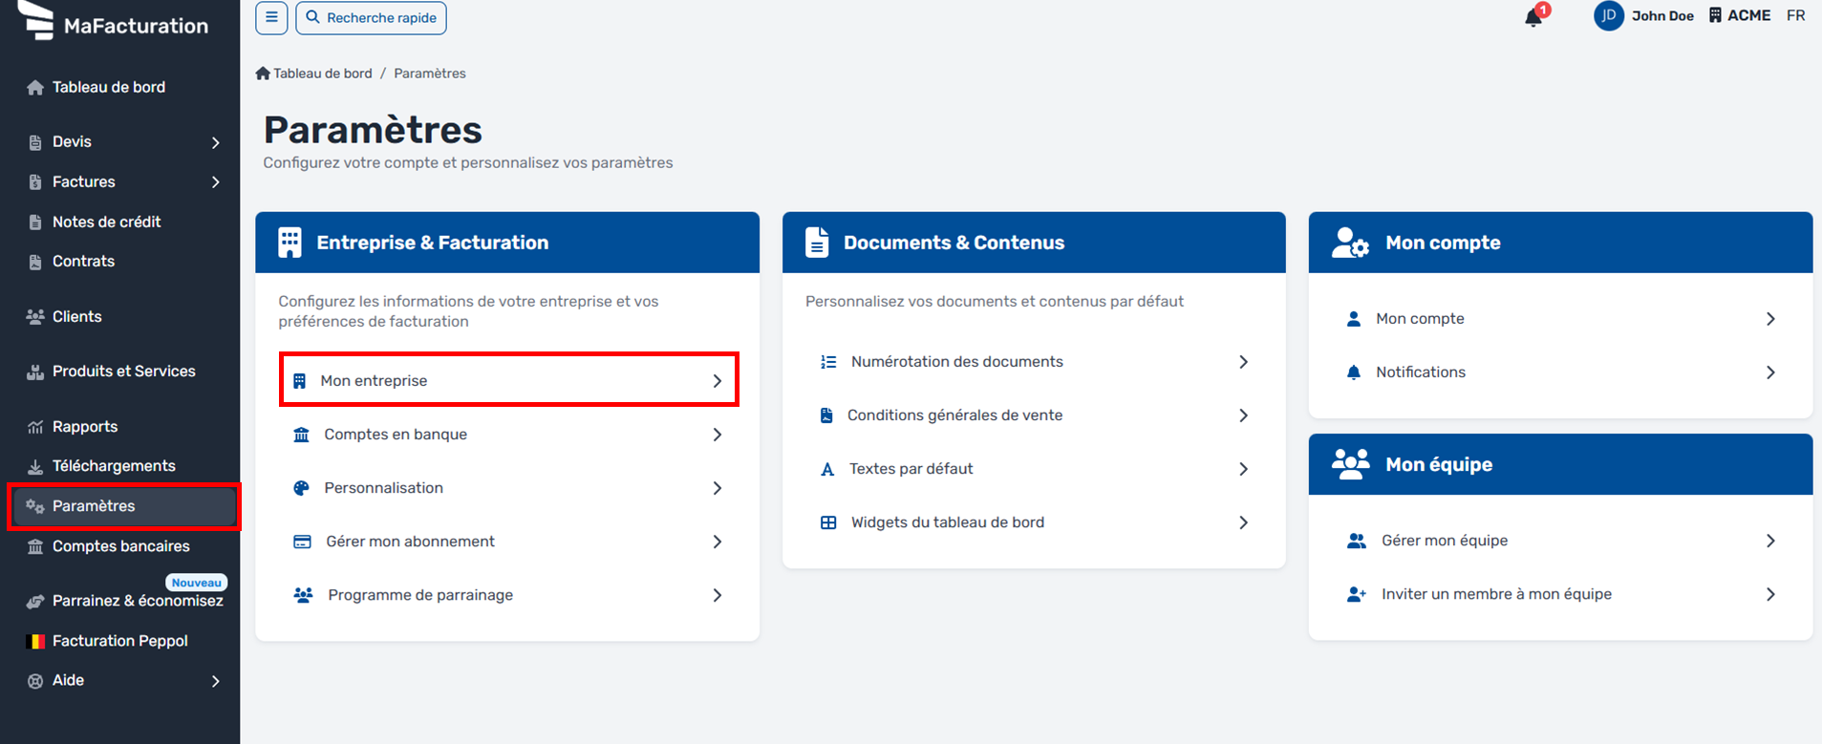Open Gérer mon équipe
The image size is (1822, 744).
[x=1560, y=541]
